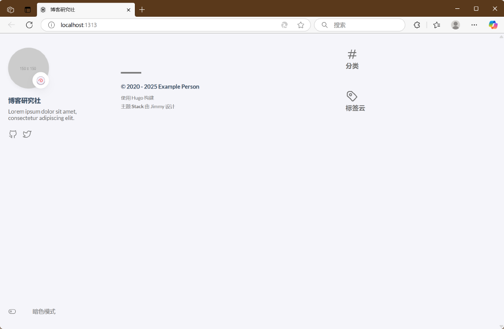Open categories via the hash icon
Viewport: 504px width, 329px height.
tap(352, 53)
